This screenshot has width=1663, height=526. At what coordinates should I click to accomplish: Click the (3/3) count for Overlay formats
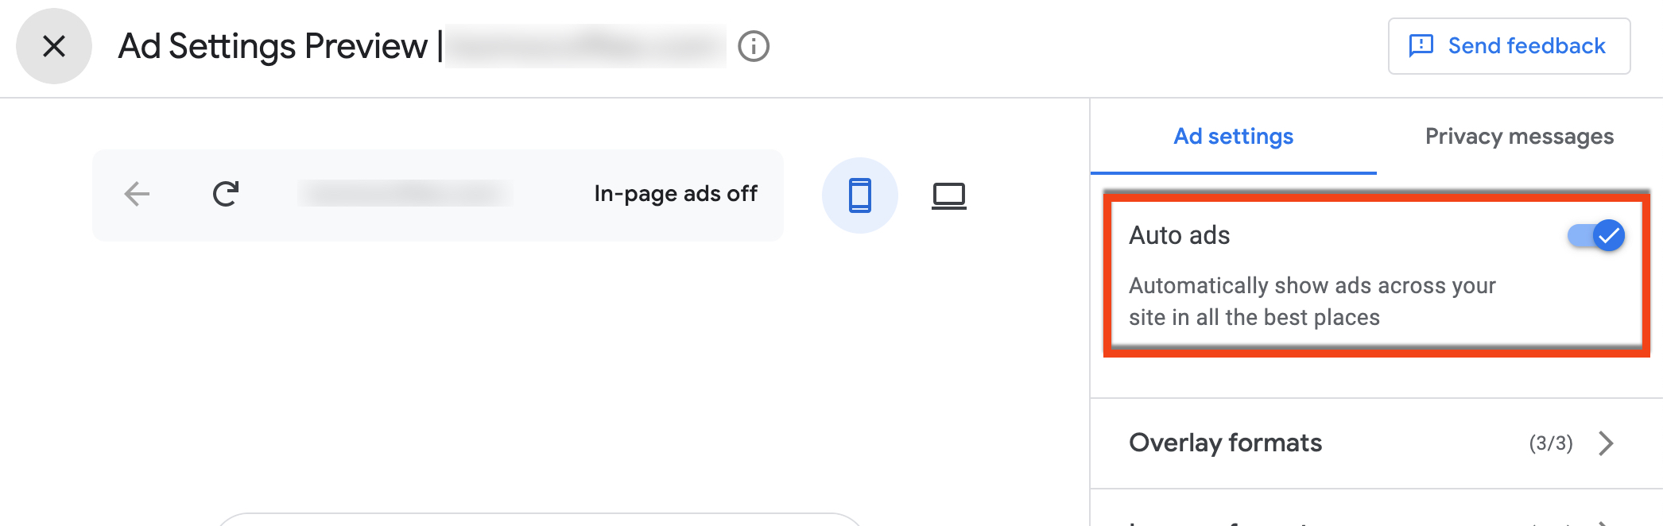click(x=1549, y=443)
